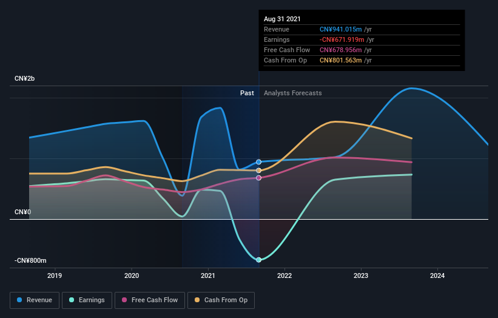Toggle the Cash From Op legend button
The image size is (498, 318).
tap(221, 300)
